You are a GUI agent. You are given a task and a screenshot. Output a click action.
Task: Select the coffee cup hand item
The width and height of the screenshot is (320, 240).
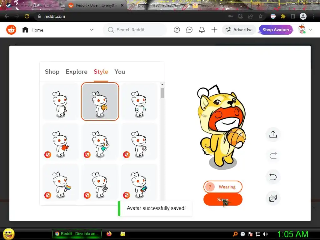click(139, 142)
